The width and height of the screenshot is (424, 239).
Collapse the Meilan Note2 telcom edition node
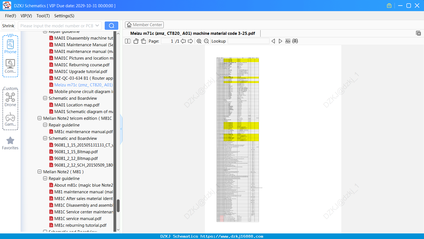point(40,118)
